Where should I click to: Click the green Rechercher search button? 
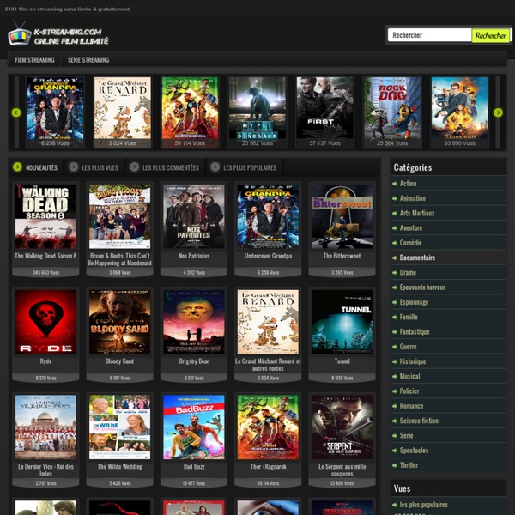pyautogui.click(x=490, y=35)
